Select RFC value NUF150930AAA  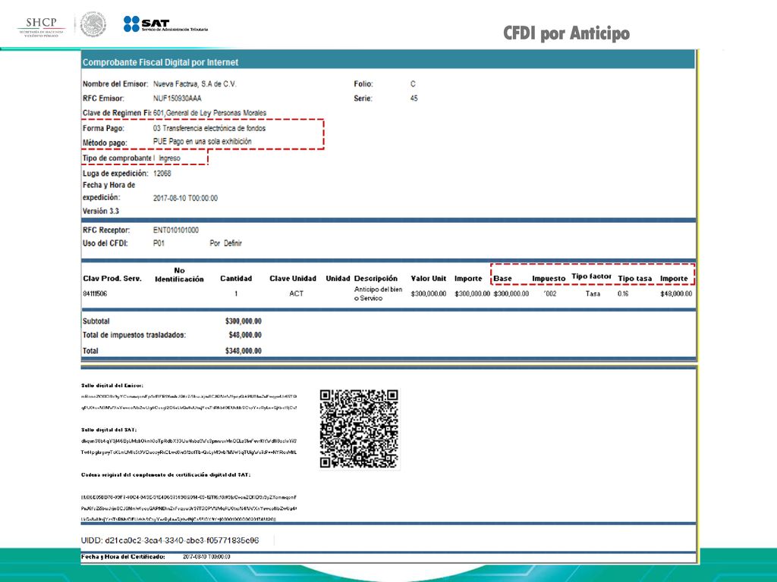178,99
